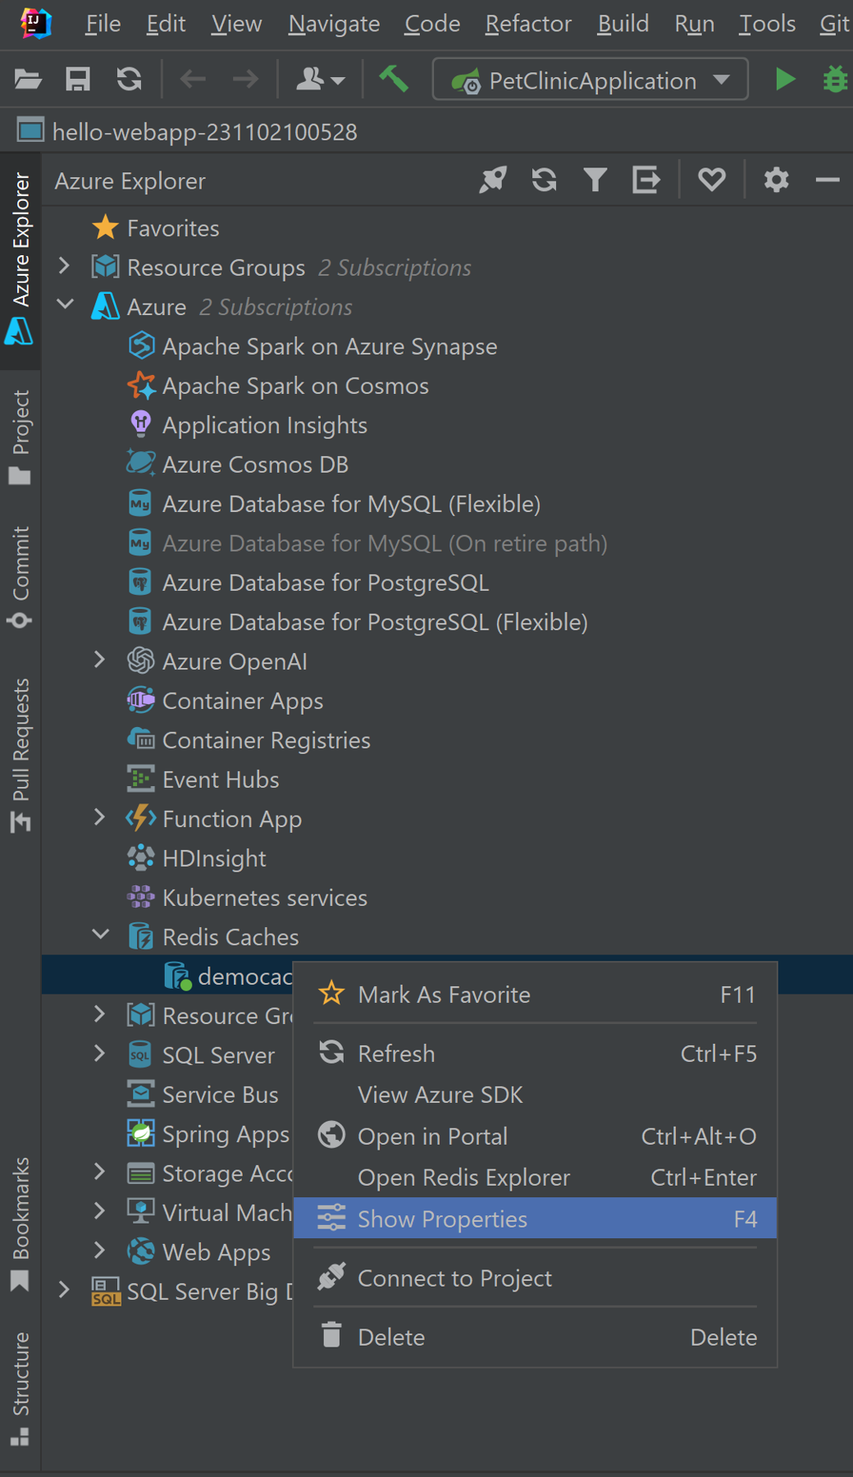The height and width of the screenshot is (1477, 853).
Task: Select Application Insights item
Action: tap(248, 425)
